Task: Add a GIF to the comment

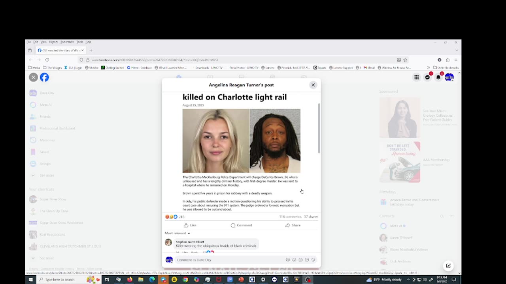Action: coord(307,260)
